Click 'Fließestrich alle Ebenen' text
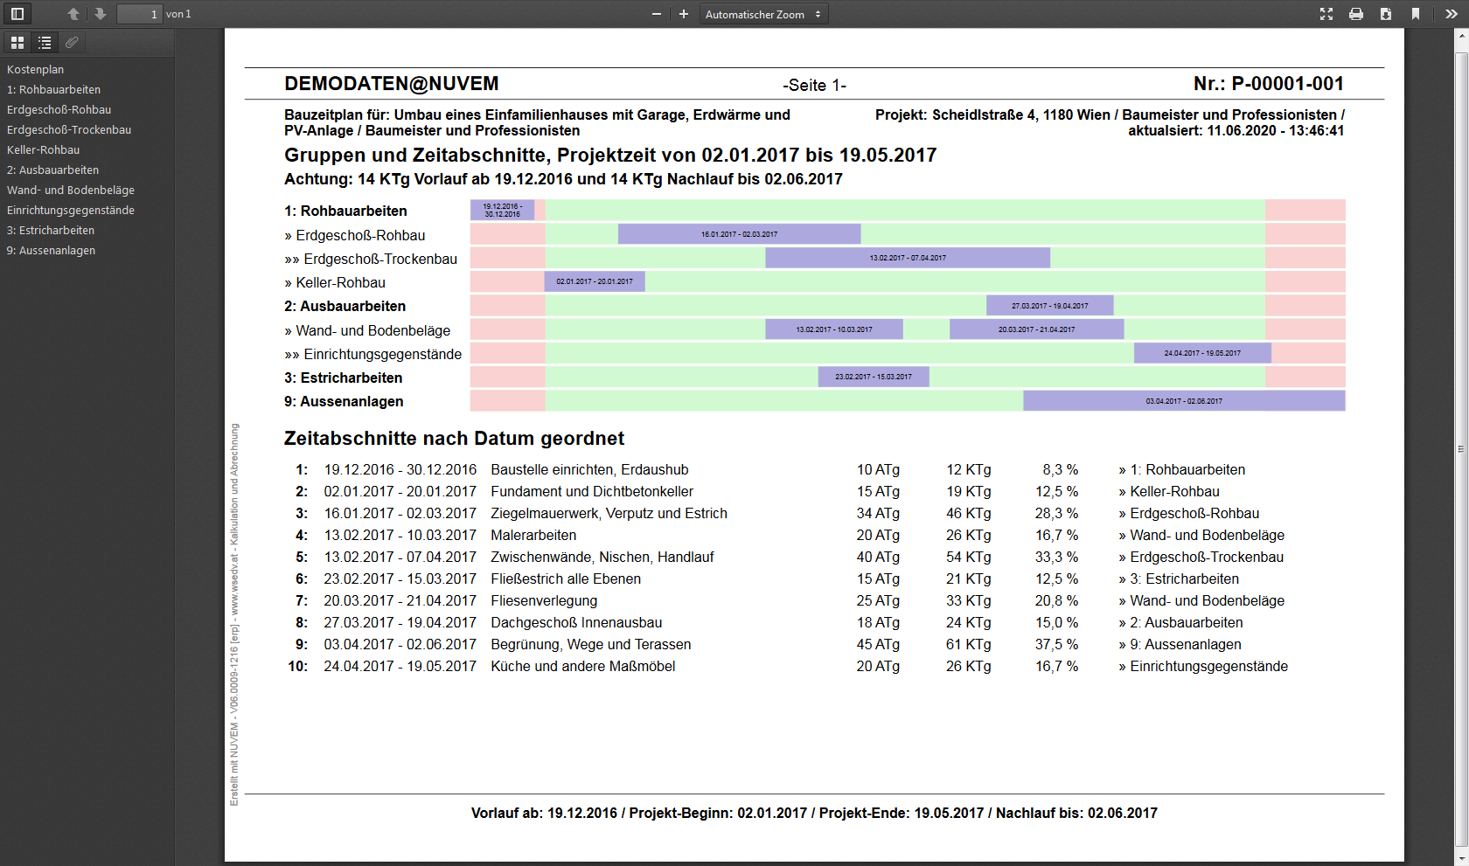 point(566,579)
